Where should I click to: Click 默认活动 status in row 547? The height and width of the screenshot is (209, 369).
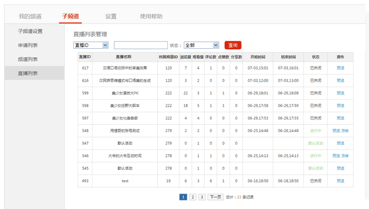[315, 143]
